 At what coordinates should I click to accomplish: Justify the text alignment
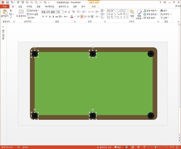tap(89, 17)
